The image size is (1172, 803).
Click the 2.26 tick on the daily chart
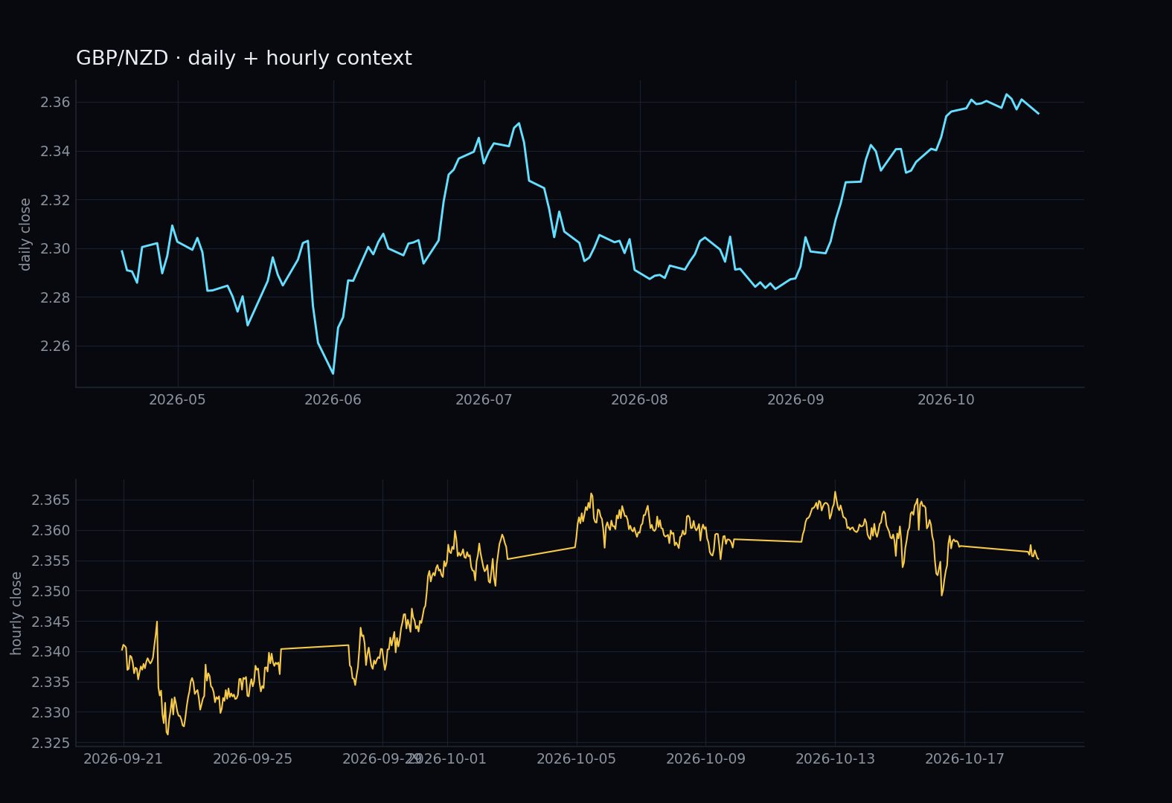[x=55, y=346]
